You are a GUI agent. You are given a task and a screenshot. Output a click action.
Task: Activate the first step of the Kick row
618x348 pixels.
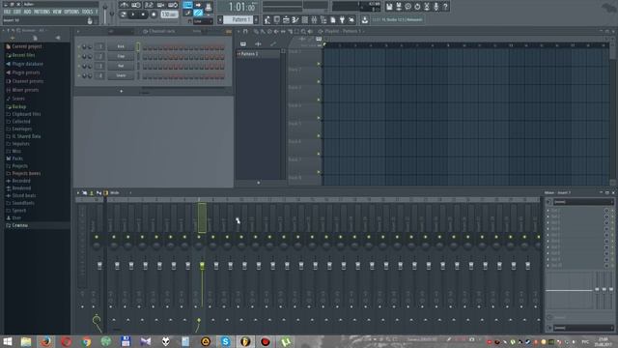145,47
